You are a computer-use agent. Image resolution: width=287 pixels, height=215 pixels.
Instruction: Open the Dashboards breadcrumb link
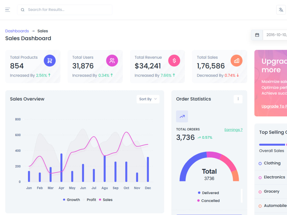(17, 31)
